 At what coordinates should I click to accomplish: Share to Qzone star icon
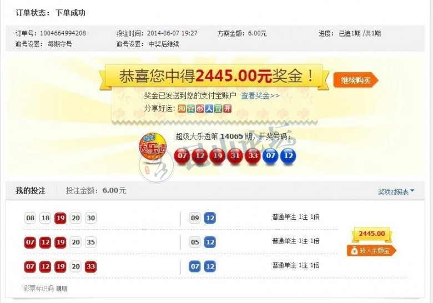click(x=191, y=109)
